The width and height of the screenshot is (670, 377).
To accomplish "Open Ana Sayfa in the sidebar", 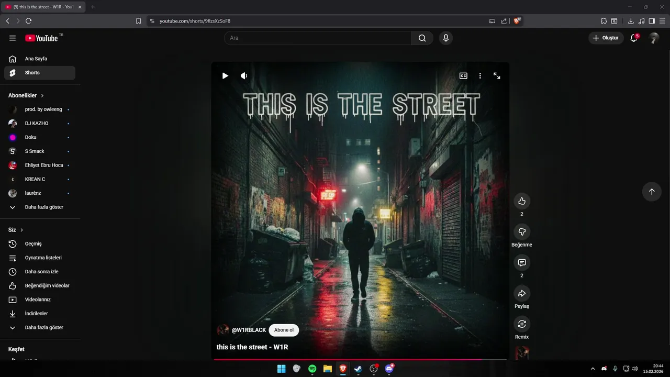I will pyautogui.click(x=40, y=59).
